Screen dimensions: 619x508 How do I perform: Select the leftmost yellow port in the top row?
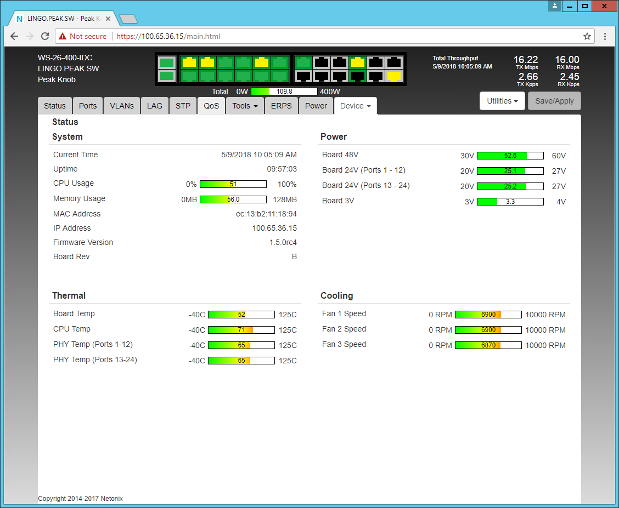189,62
